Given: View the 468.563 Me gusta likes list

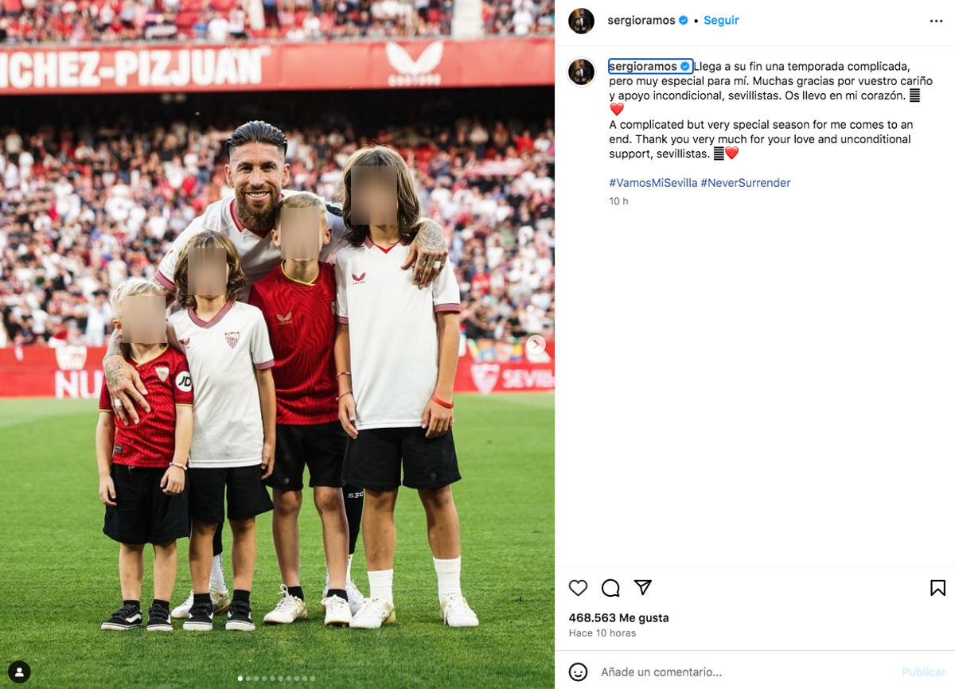Looking at the screenshot, I should tap(618, 617).
